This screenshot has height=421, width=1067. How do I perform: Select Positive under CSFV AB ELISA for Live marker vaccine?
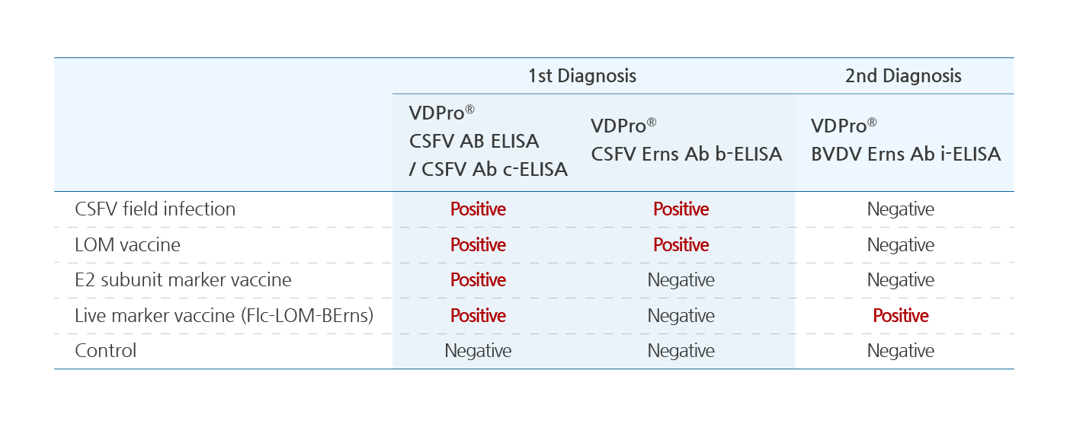coord(478,316)
